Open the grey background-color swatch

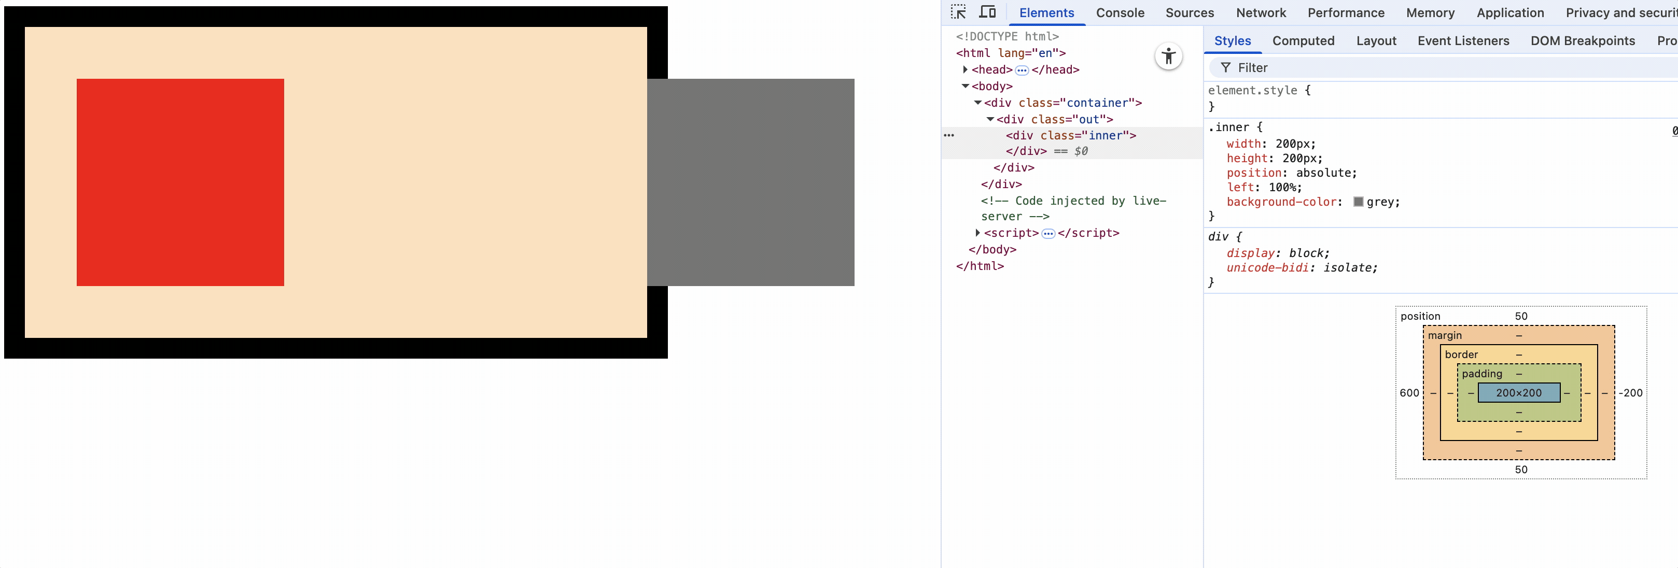pyautogui.click(x=1358, y=202)
